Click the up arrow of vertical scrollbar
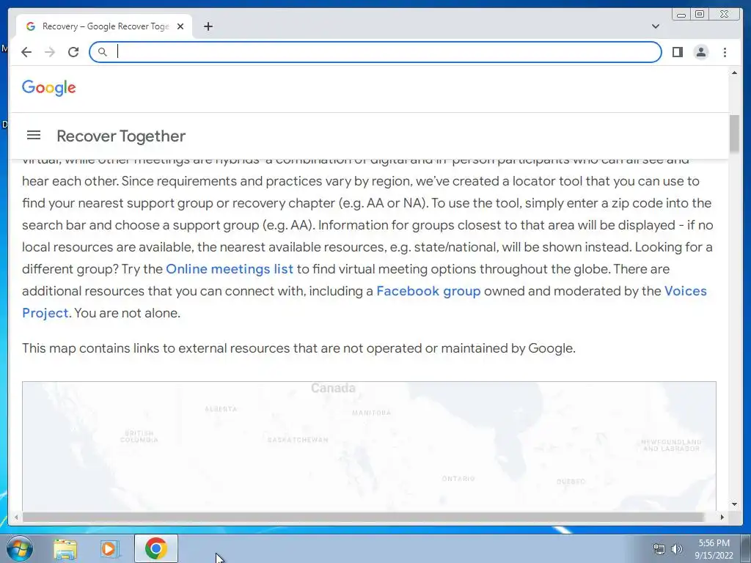Image resolution: width=751 pixels, height=563 pixels. coord(734,73)
